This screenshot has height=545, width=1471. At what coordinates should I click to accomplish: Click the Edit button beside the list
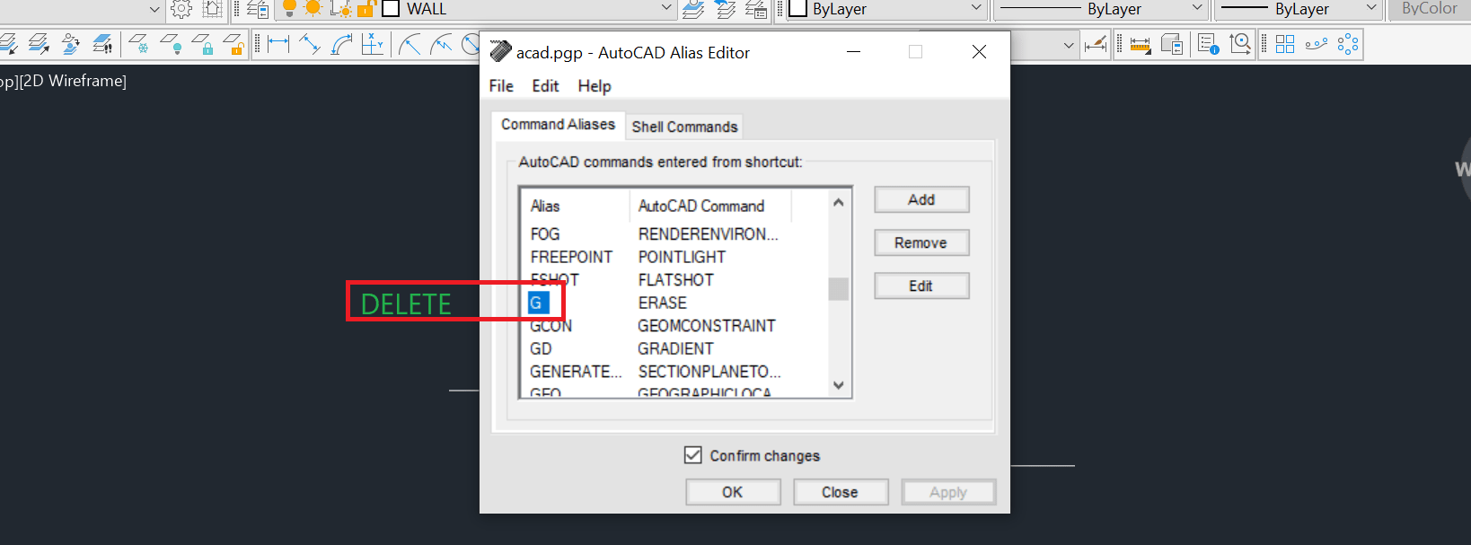tap(921, 286)
